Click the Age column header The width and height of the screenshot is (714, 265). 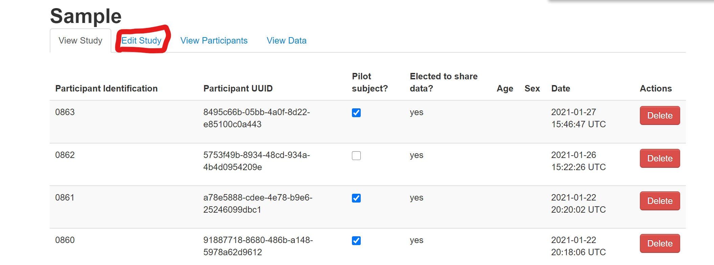point(505,88)
